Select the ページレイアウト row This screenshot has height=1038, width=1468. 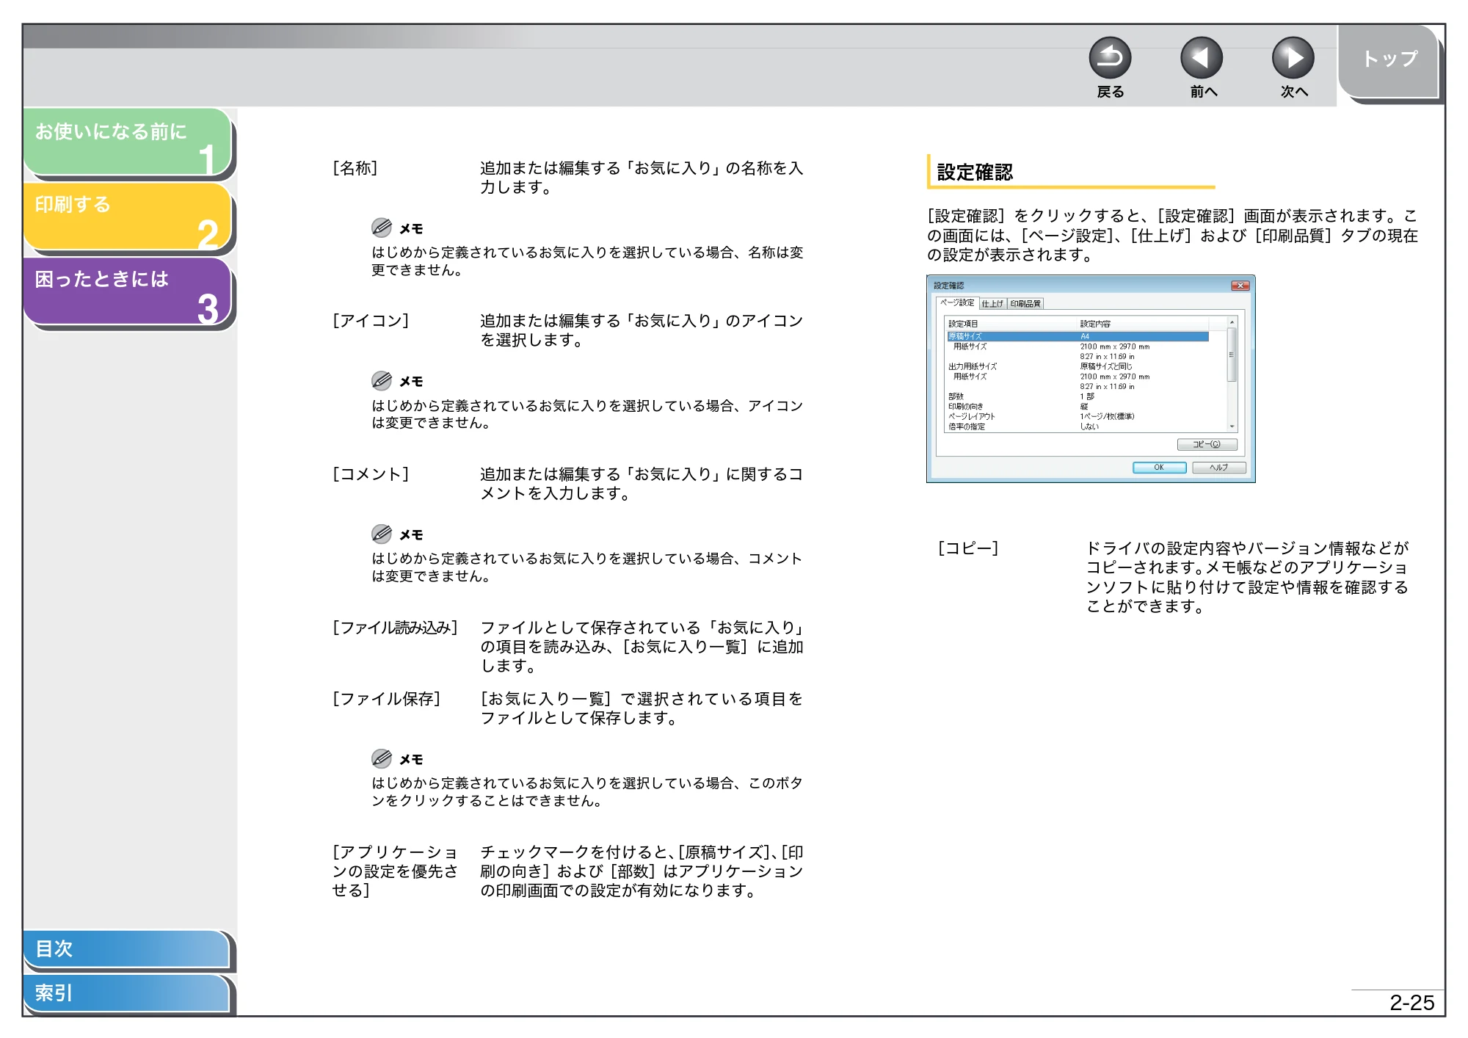tap(1078, 416)
